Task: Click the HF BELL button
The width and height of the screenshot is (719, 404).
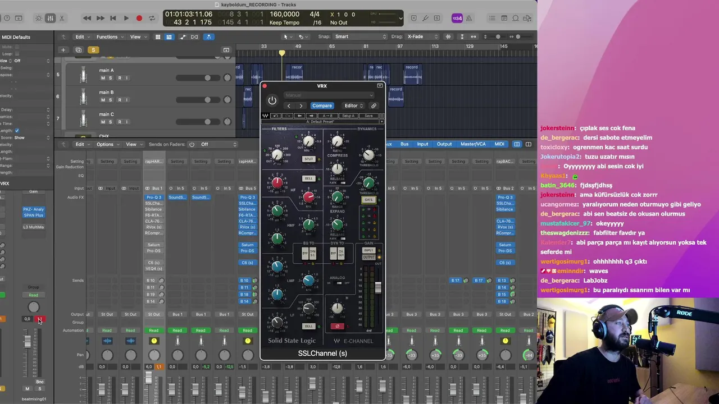Action: click(308, 178)
